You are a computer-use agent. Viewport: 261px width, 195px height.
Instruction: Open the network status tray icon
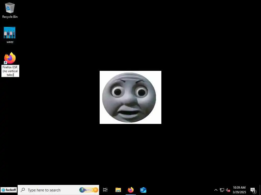(x=222, y=190)
